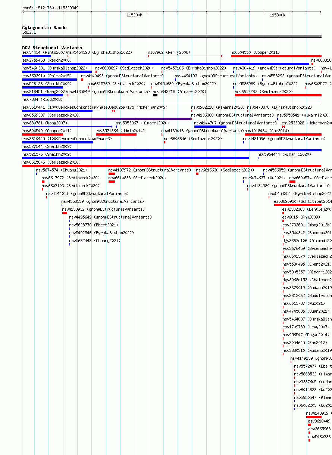Click the nsv4137972 (gnomADStructuralVariants) label
Viewport: 332px width, 455px height.
(150, 170)
